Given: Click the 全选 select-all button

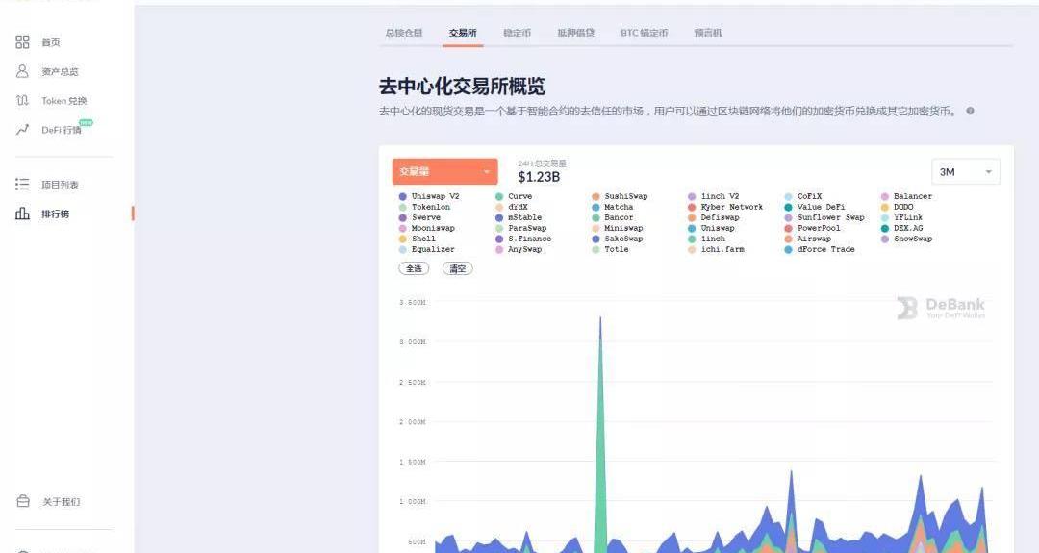Looking at the screenshot, I should (414, 269).
